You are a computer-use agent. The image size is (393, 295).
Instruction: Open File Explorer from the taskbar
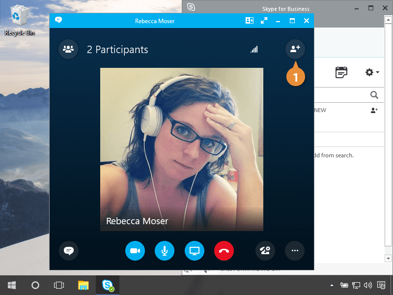(84, 285)
